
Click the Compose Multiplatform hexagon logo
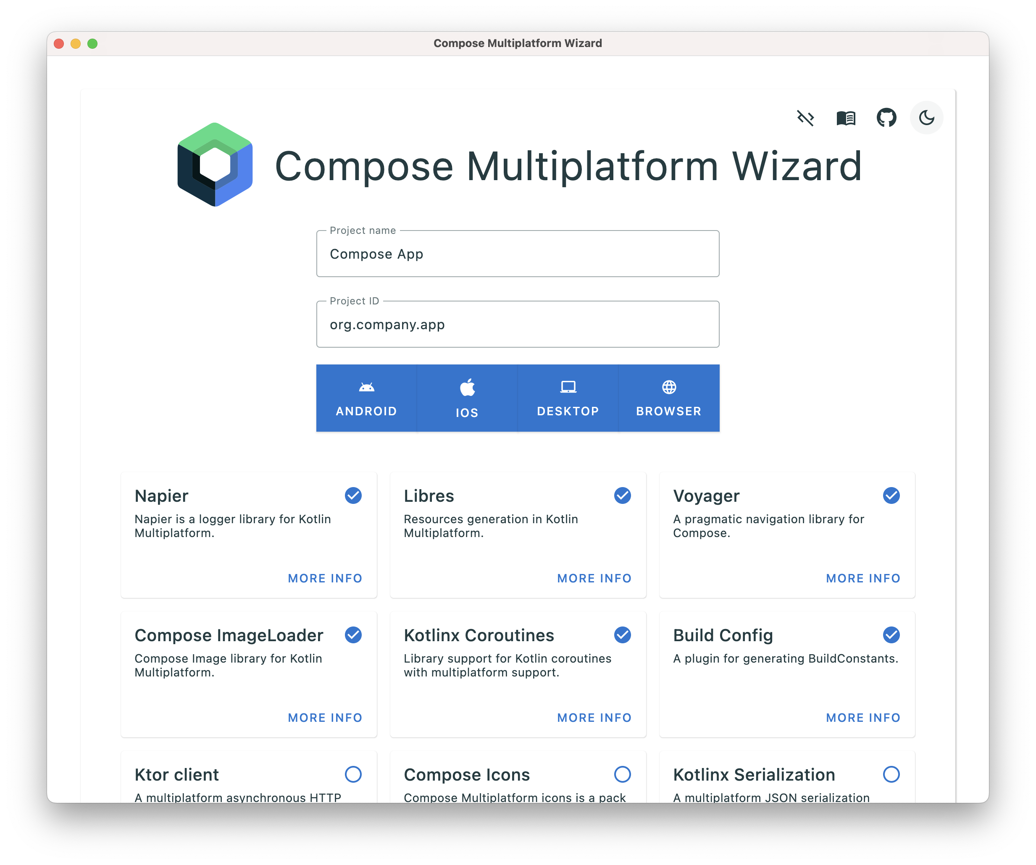coord(215,165)
